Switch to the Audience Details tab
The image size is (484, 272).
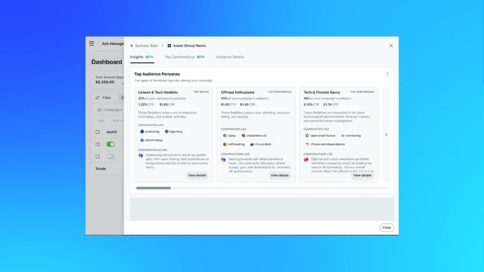tap(230, 57)
